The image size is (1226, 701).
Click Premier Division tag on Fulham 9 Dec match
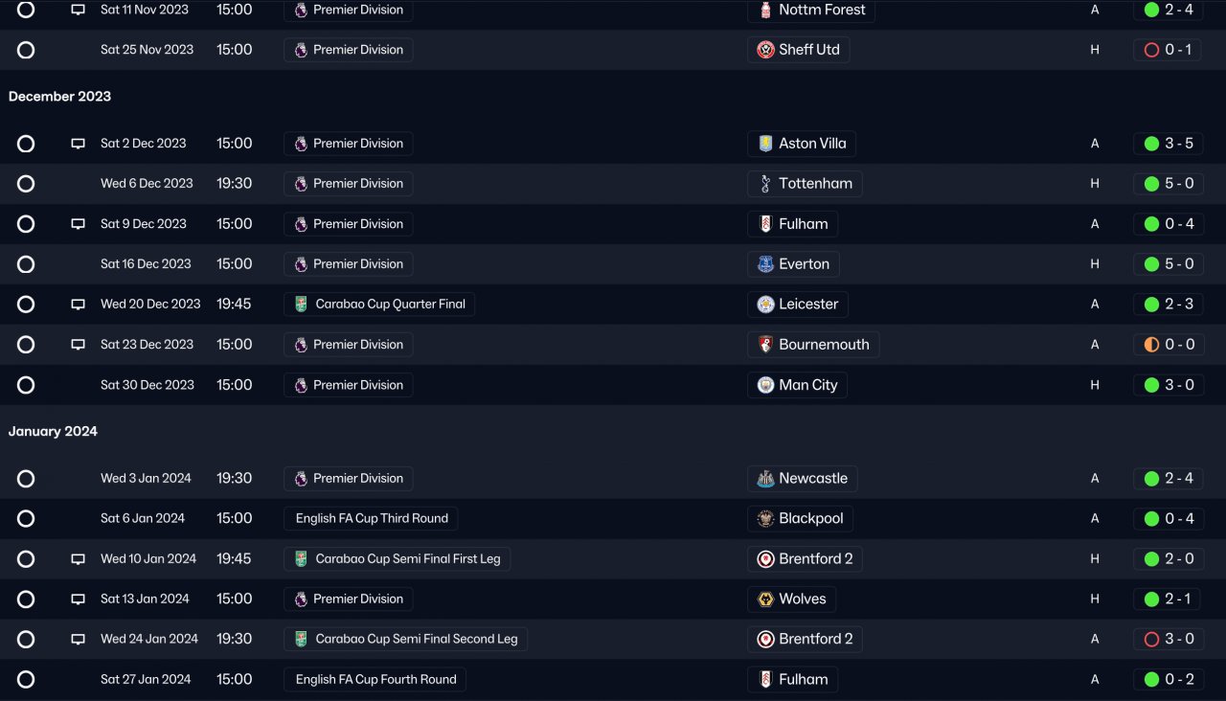click(349, 224)
